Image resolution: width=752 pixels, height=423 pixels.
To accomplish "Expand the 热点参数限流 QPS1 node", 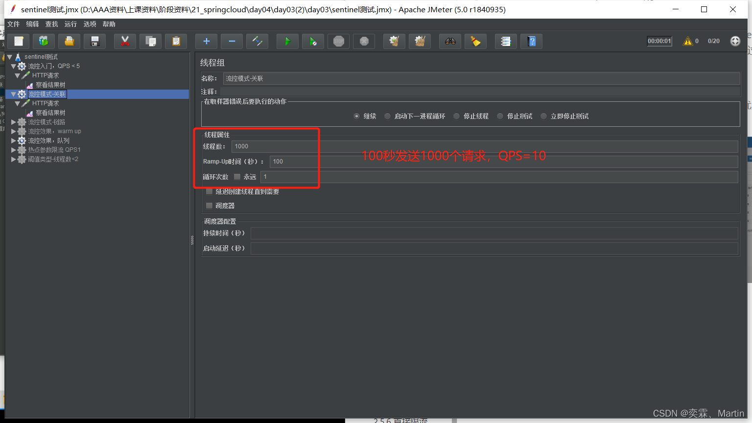I will 14,150.
